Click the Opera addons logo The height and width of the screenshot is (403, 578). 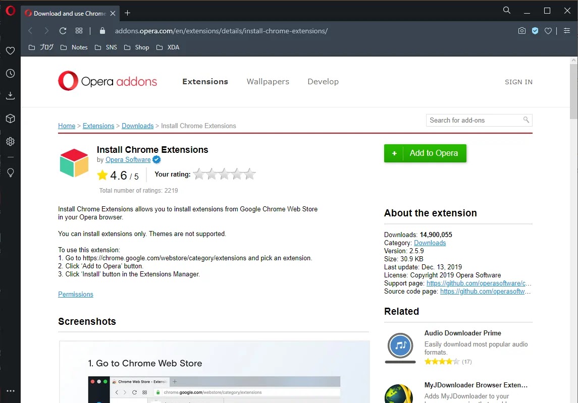(x=107, y=81)
